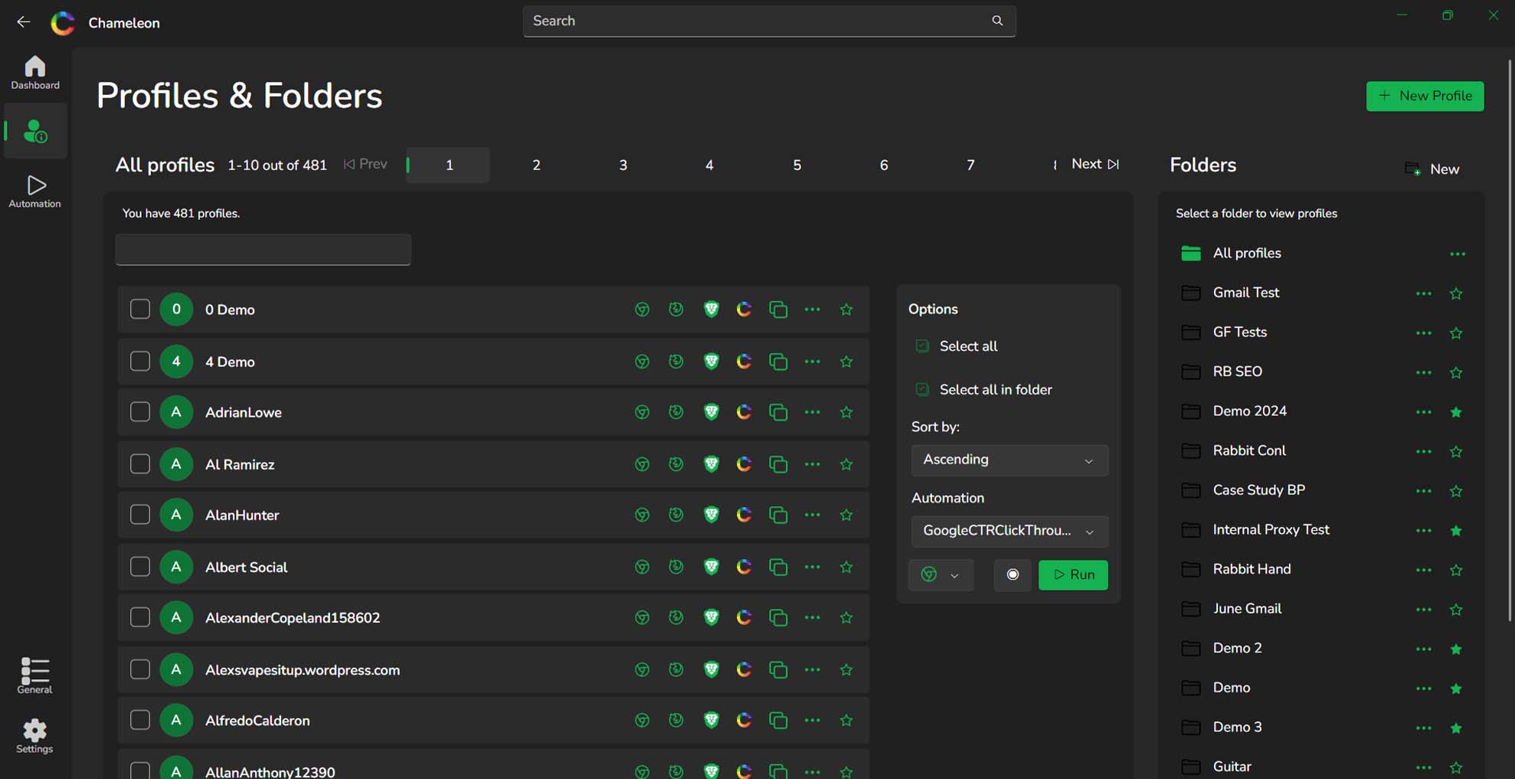
Task: Click Select all in folder
Action: (x=983, y=390)
